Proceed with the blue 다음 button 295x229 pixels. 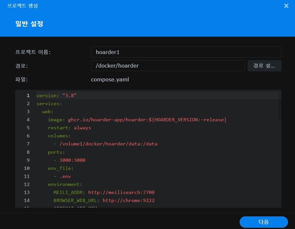(263, 222)
